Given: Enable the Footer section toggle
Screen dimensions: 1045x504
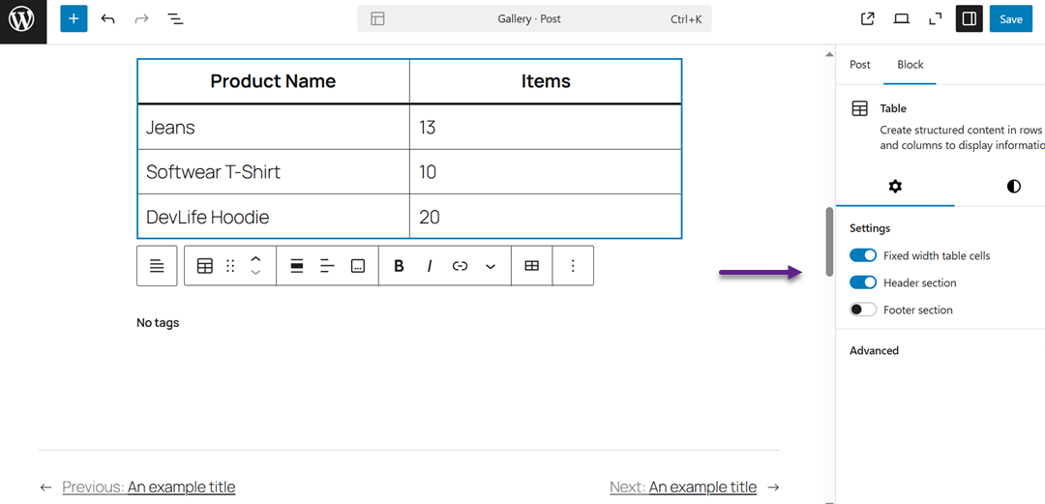Looking at the screenshot, I should pyautogui.click(x=863, y=310).
